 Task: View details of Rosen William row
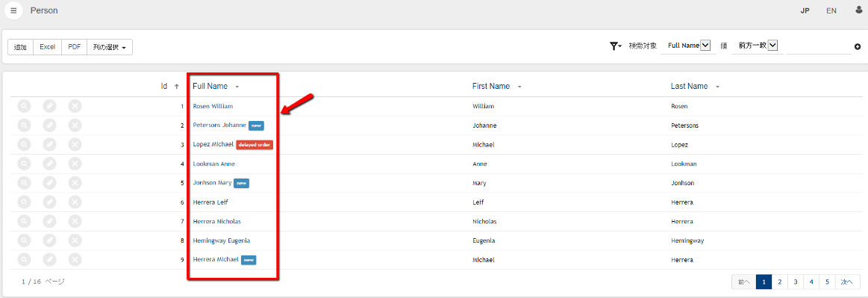(25, 106)
